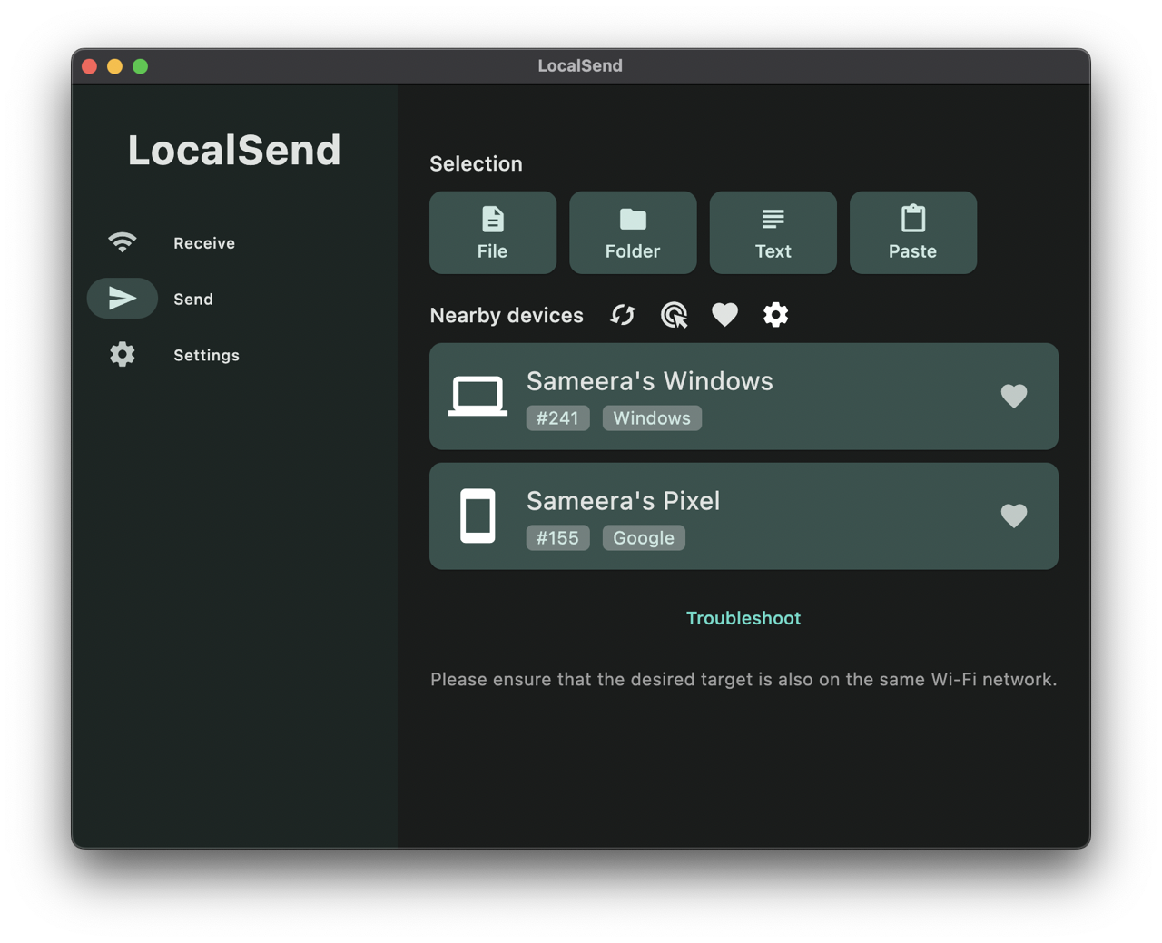The image size is (1162, 943).
Task: Favorite Sameera's Windows with heart
Action: tap(1013, 396)
